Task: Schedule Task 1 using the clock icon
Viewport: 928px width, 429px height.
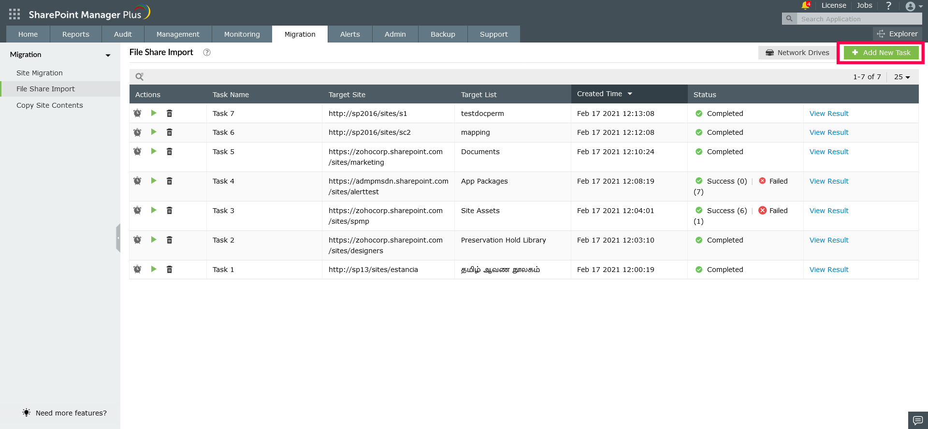Action: [137, 269]
